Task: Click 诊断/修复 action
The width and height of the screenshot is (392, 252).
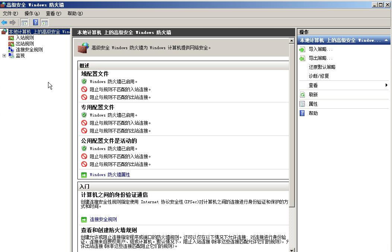Action: [x=319, y=76]
